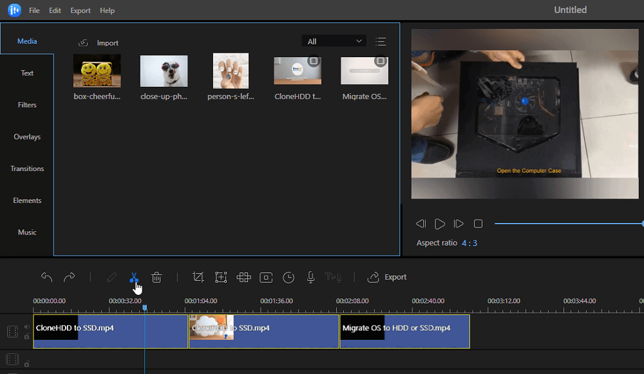Image resolution: width=644 pixels, height=374 pixels.
Task: Click the preview playback progress slider
Action: [x=567, y=224]
